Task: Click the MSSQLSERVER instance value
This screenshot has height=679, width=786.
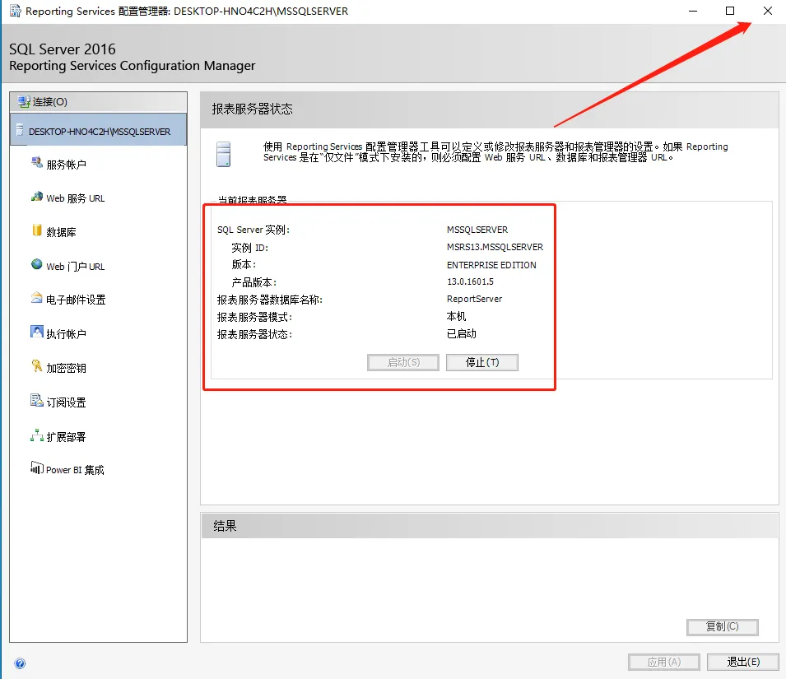Action: (x=477, y=230)
